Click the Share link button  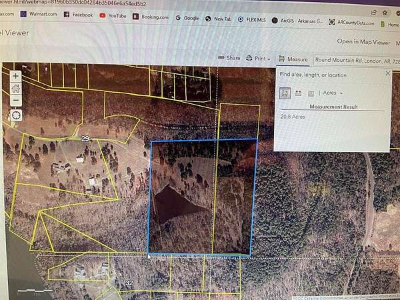(x=229, y=58)
